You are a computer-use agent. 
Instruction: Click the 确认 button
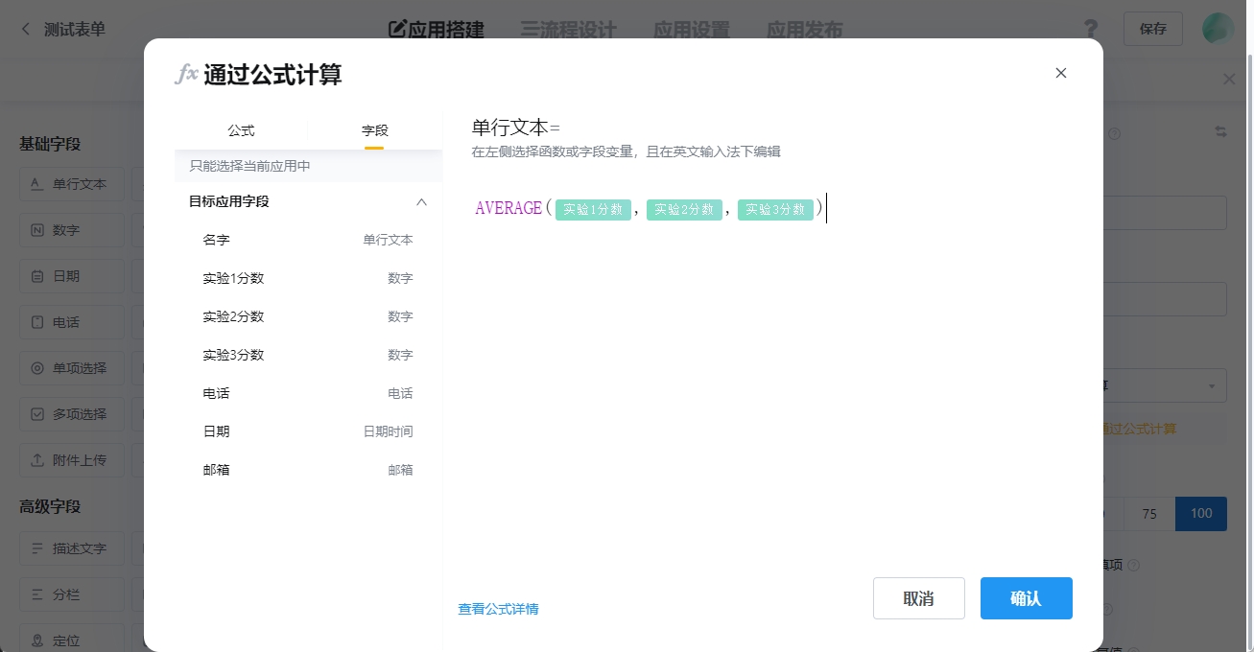(x=1026, y=598)
